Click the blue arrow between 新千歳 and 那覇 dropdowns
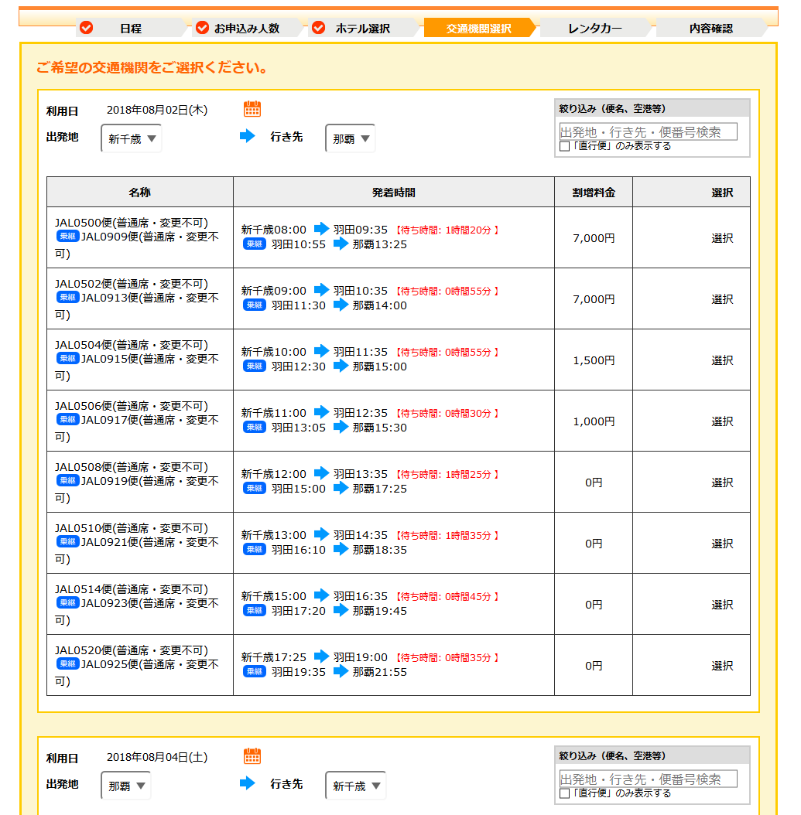801x815 pixels. coord(248,136)
